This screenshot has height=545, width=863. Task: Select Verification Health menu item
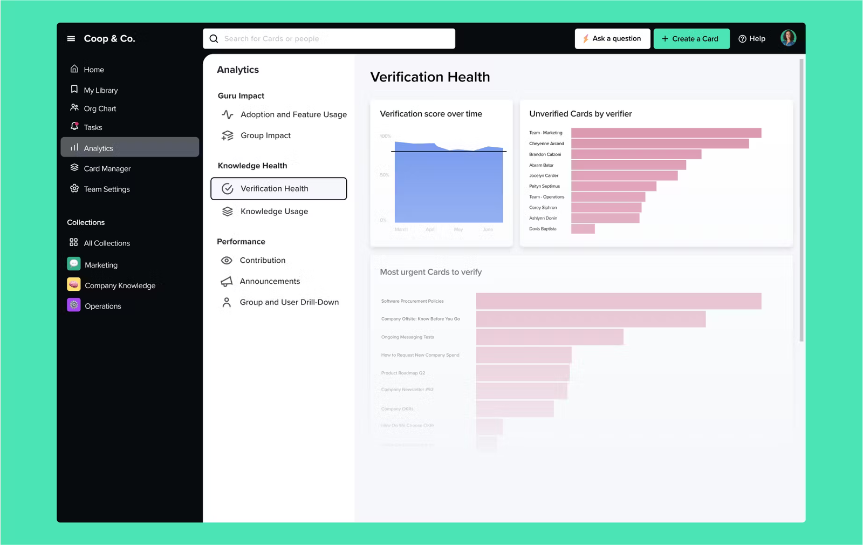278,188
